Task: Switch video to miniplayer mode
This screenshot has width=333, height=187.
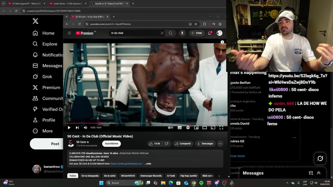Action: 196,128
